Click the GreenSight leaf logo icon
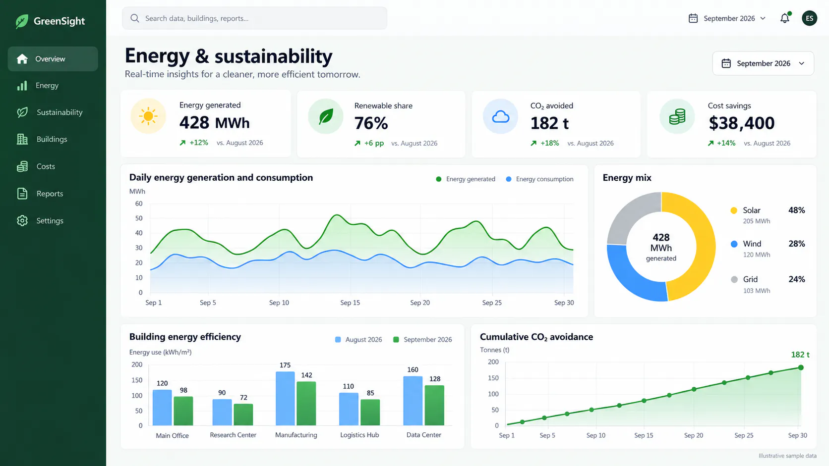The image size is (829, 466). 22,21
